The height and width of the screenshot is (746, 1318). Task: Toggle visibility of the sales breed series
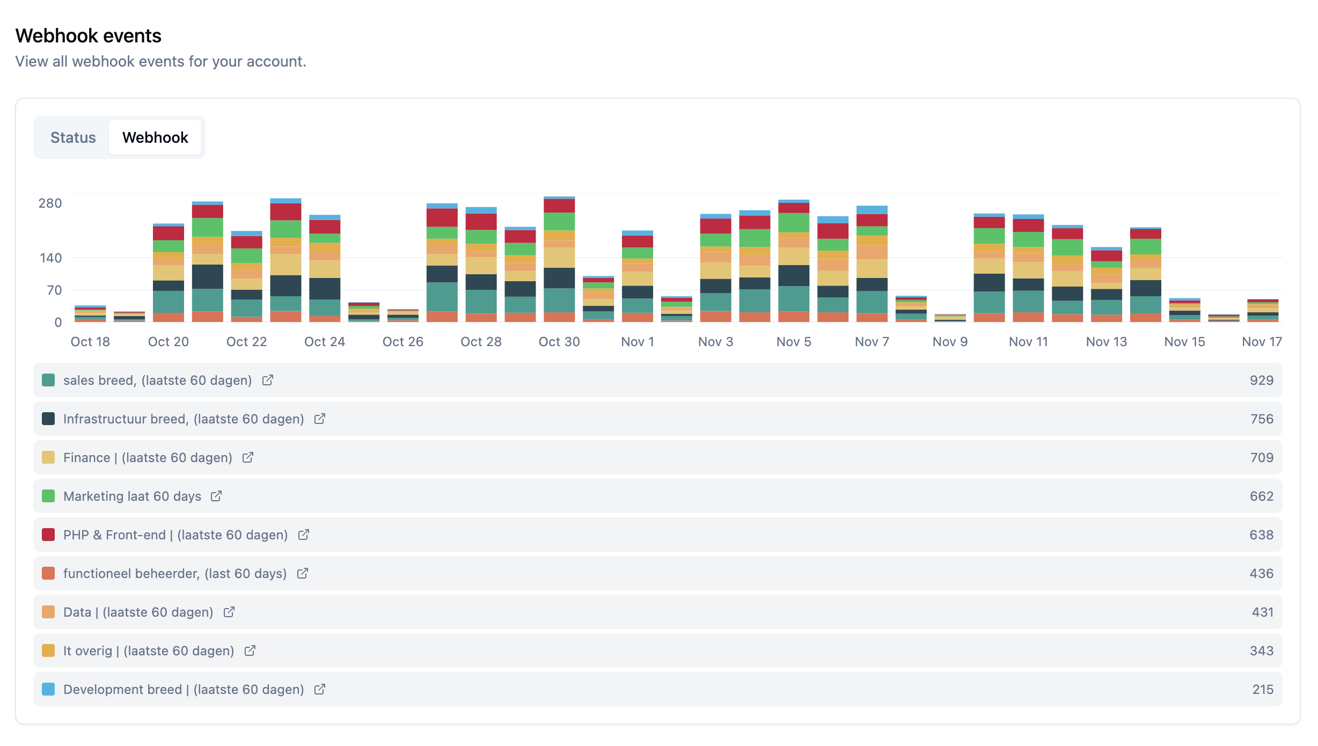(157, 380)
